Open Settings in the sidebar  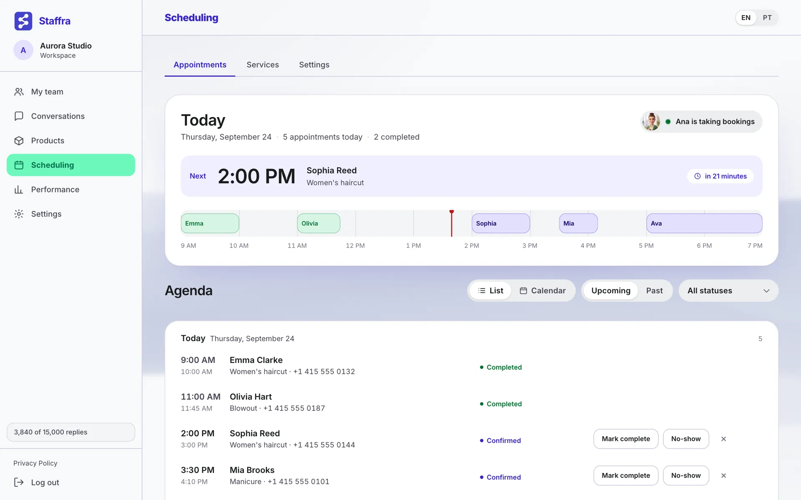click(x=71, y=214)
